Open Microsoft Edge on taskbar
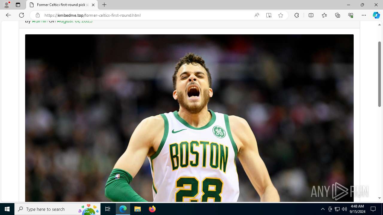383x215 pixels. pyautogui.click(x=123, y=209)
